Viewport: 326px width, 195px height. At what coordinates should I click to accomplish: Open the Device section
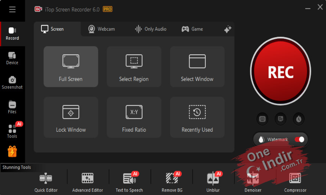pyautogui.click(x=12, y=58)
